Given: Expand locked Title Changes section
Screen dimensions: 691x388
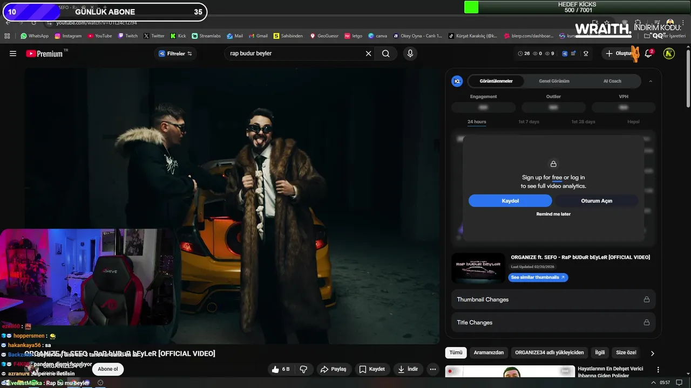Looking at the screenshot, I should tap(553, 322).
